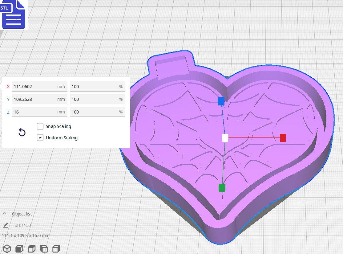
Task: Disable Uniform Scaling
Action: 40,137
